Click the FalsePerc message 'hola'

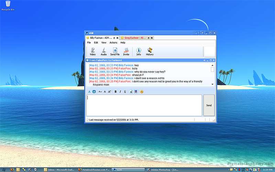point(135,68)
